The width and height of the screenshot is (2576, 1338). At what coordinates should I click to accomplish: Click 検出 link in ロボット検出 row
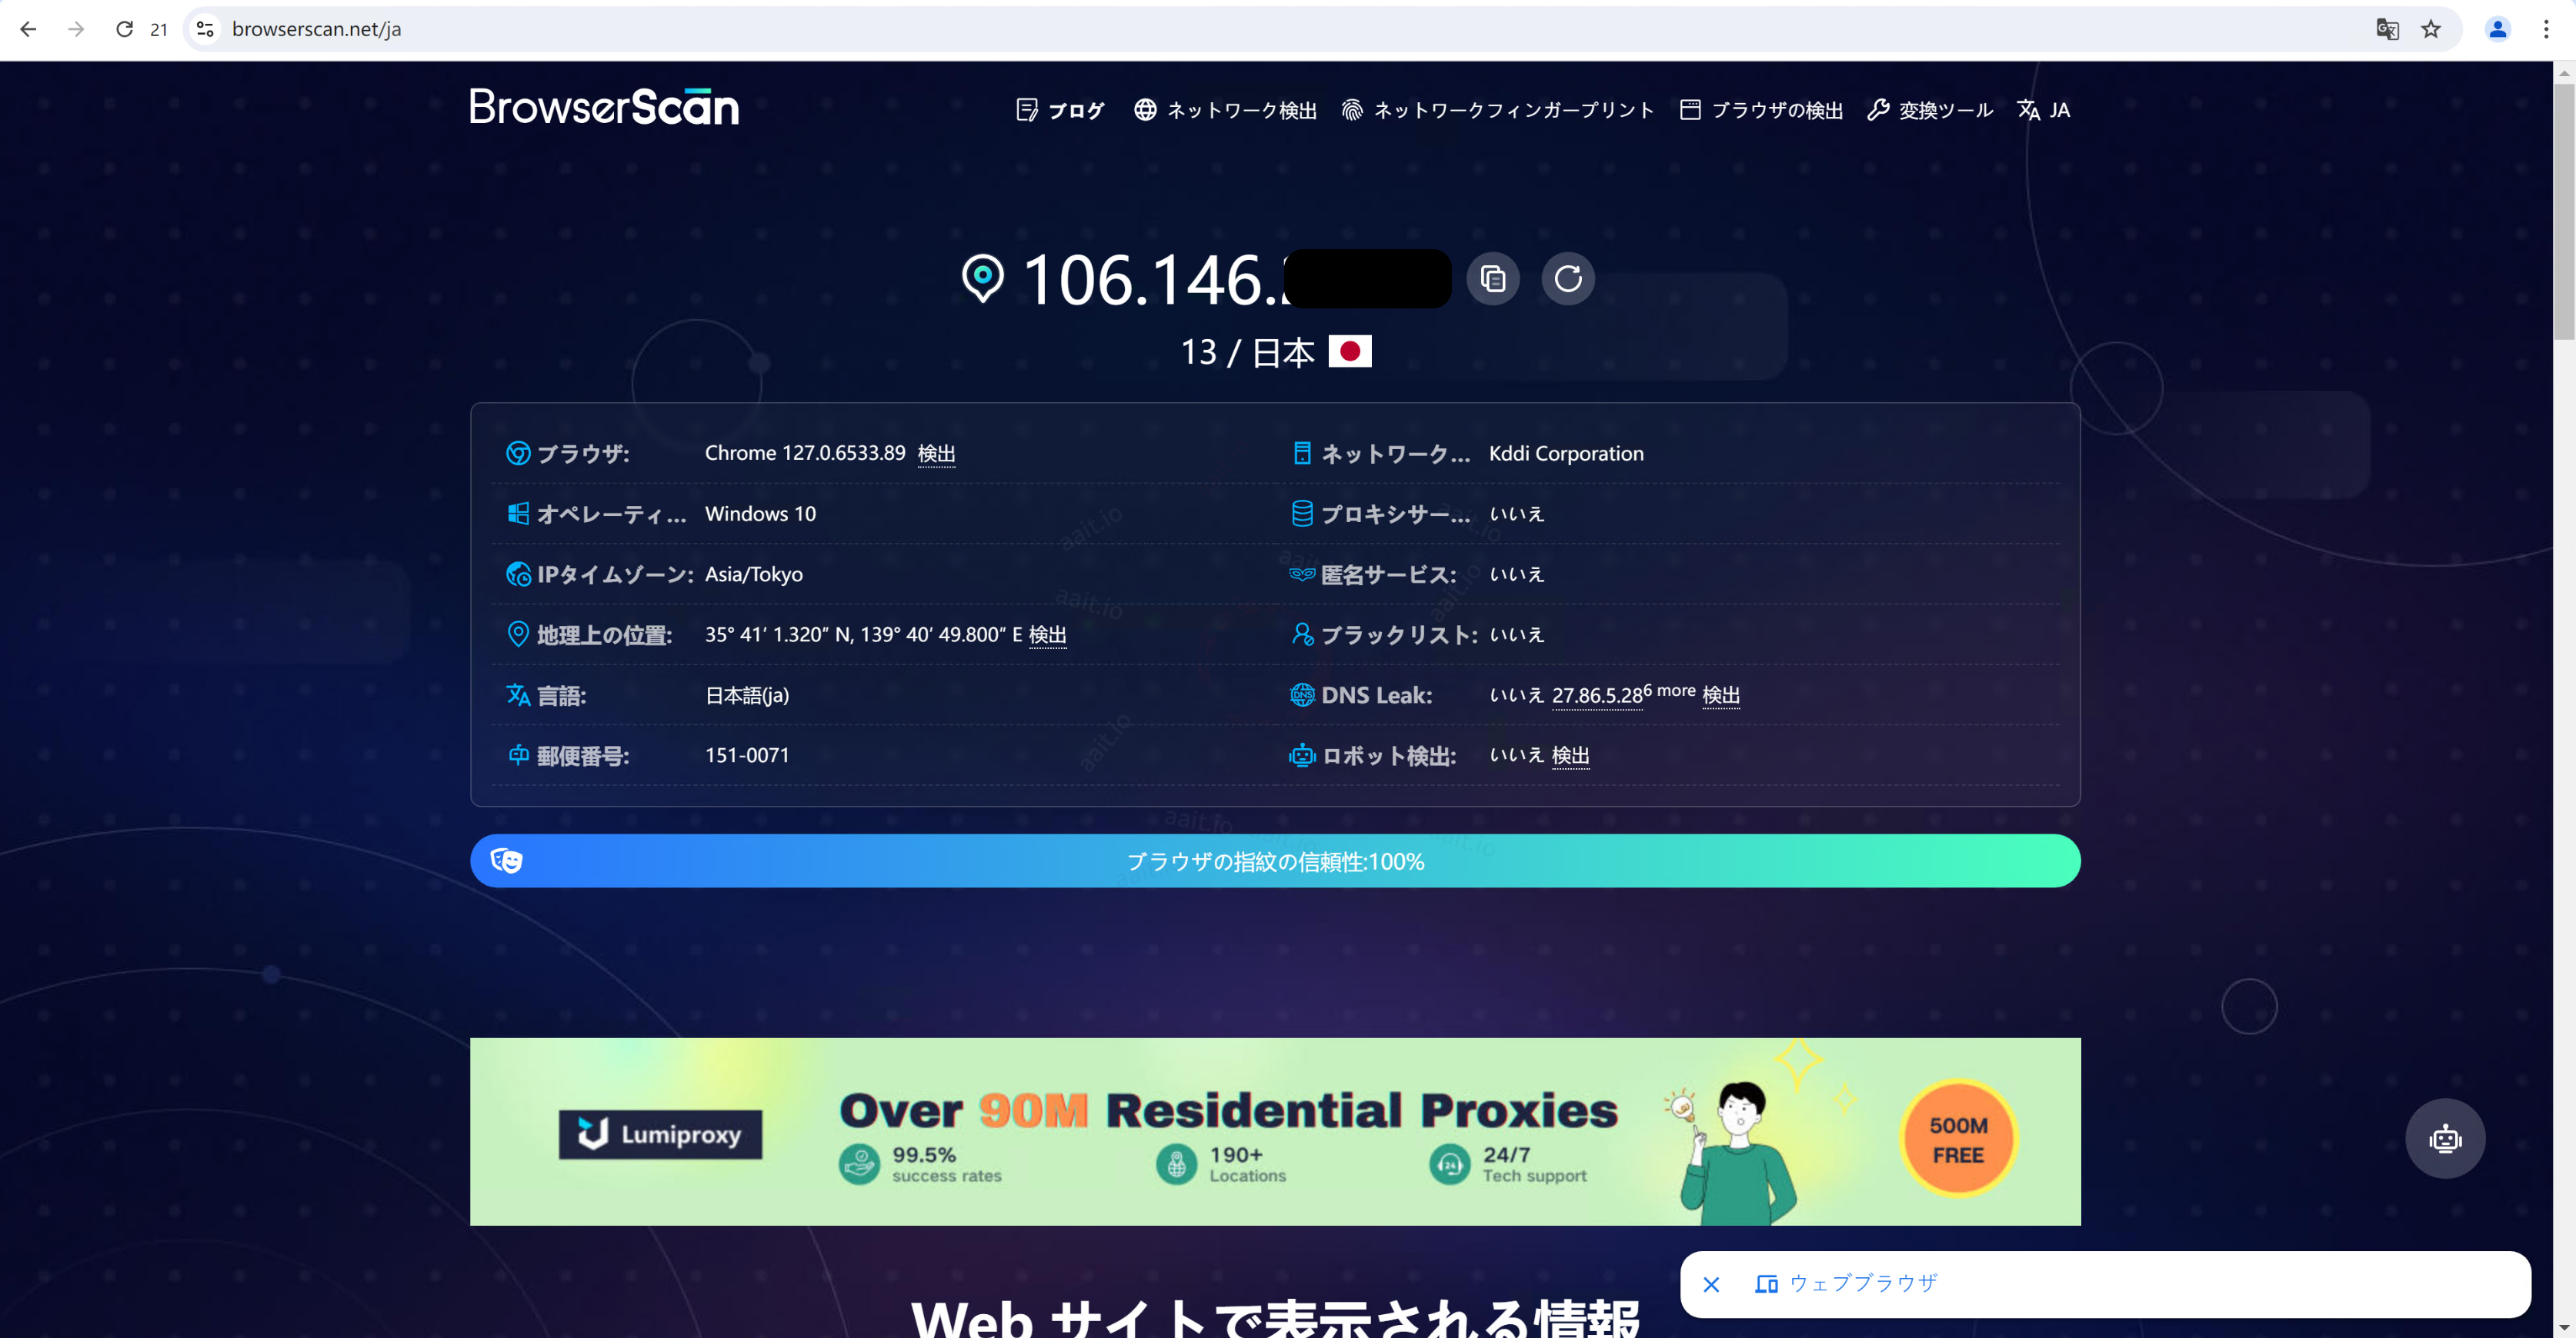[x=1570, y=755]
